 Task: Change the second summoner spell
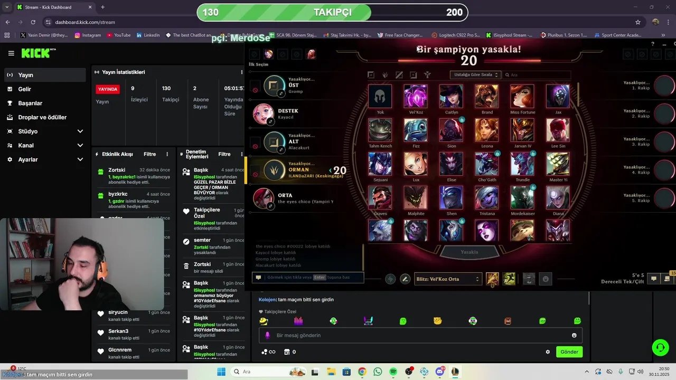[509, 279]
